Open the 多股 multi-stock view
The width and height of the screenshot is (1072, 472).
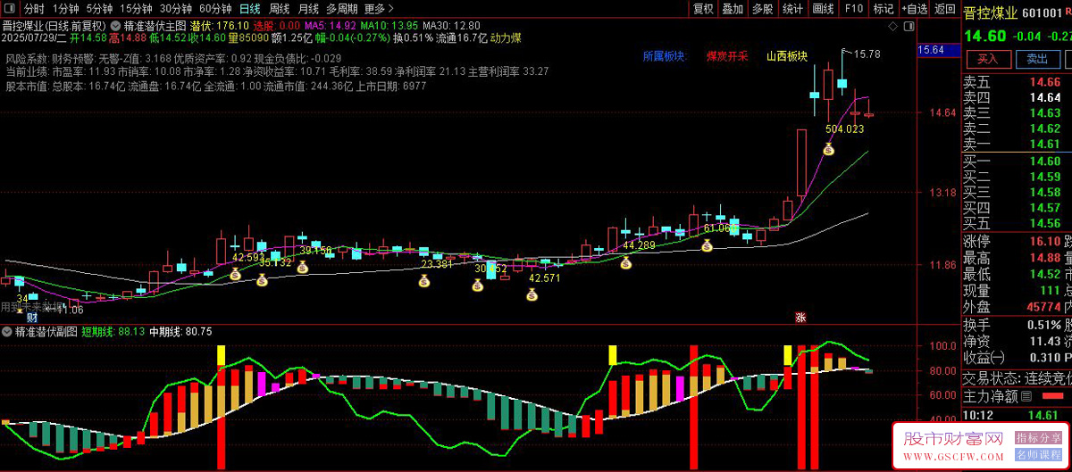[762, 9]
